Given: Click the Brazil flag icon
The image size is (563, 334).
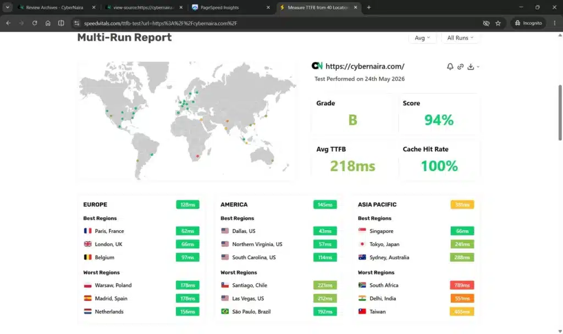Looking at the screenshot, I should coord(225,311).
